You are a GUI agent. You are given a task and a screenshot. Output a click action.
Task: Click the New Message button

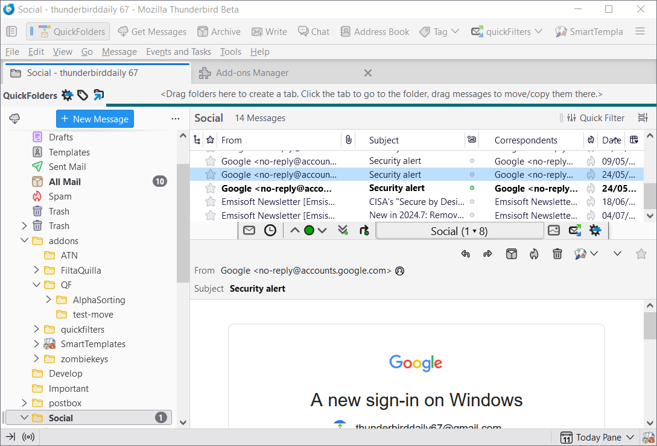95,119
